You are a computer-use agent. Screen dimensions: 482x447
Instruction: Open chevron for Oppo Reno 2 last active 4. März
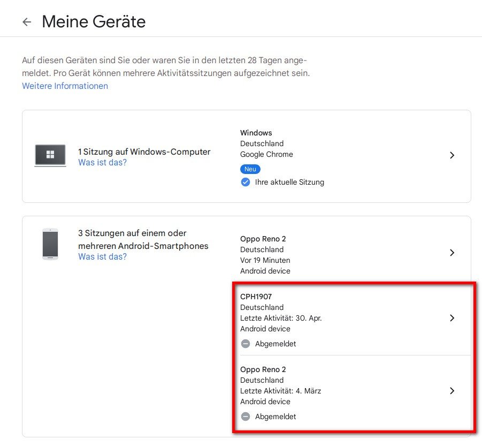click(x=452, y=391)
